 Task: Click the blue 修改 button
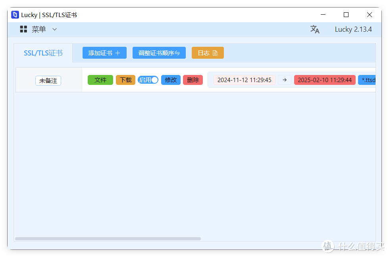click(x=171, y=80)
